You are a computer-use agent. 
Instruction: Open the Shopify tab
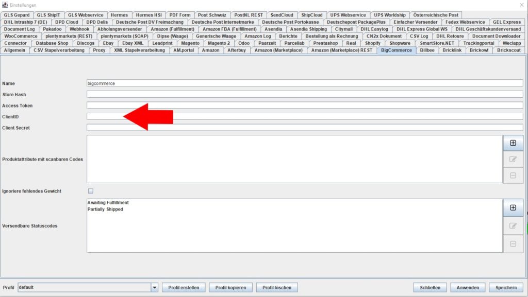coord(372,43)
